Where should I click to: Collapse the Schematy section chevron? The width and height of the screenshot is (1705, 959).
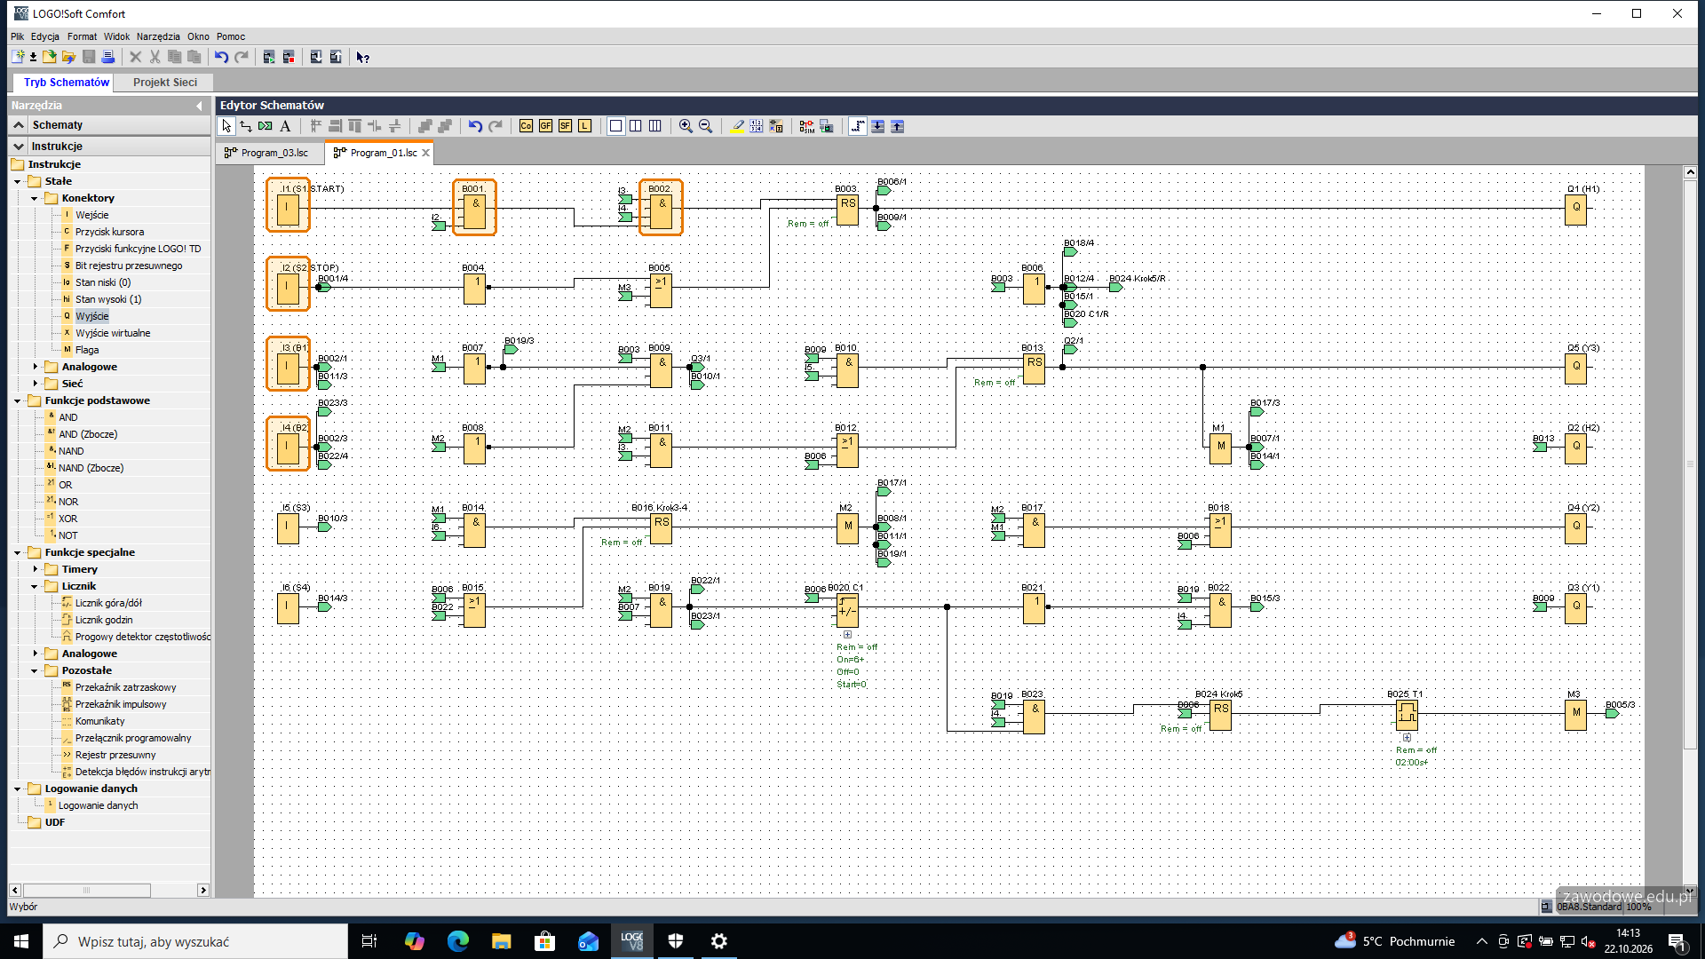pos(19,125)
